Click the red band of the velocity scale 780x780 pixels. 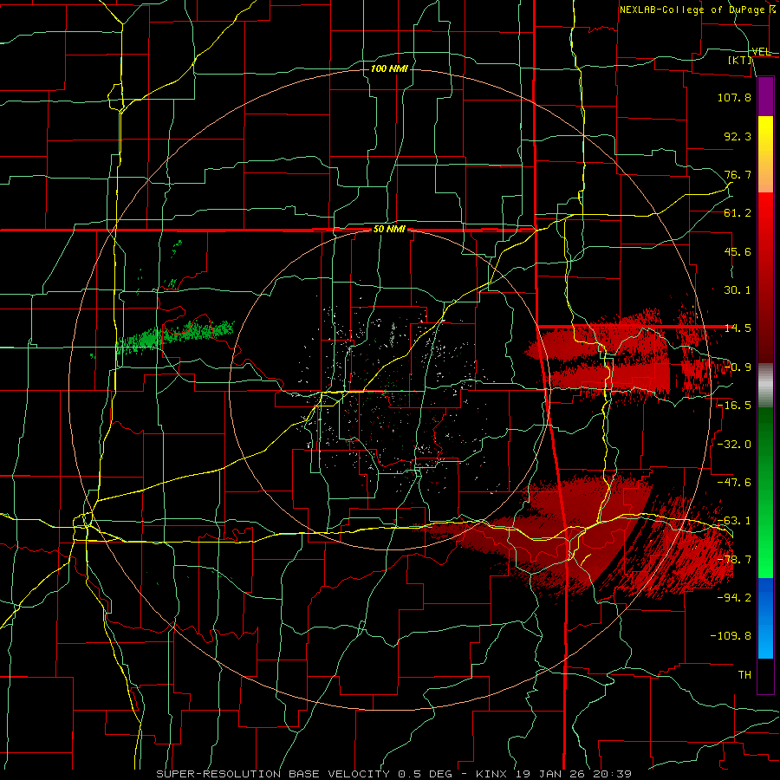(x=765, y=277)
